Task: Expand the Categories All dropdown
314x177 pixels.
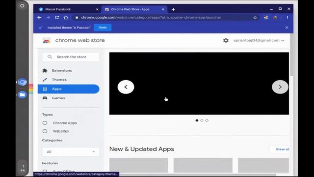Action: click(x=71, y=152)
